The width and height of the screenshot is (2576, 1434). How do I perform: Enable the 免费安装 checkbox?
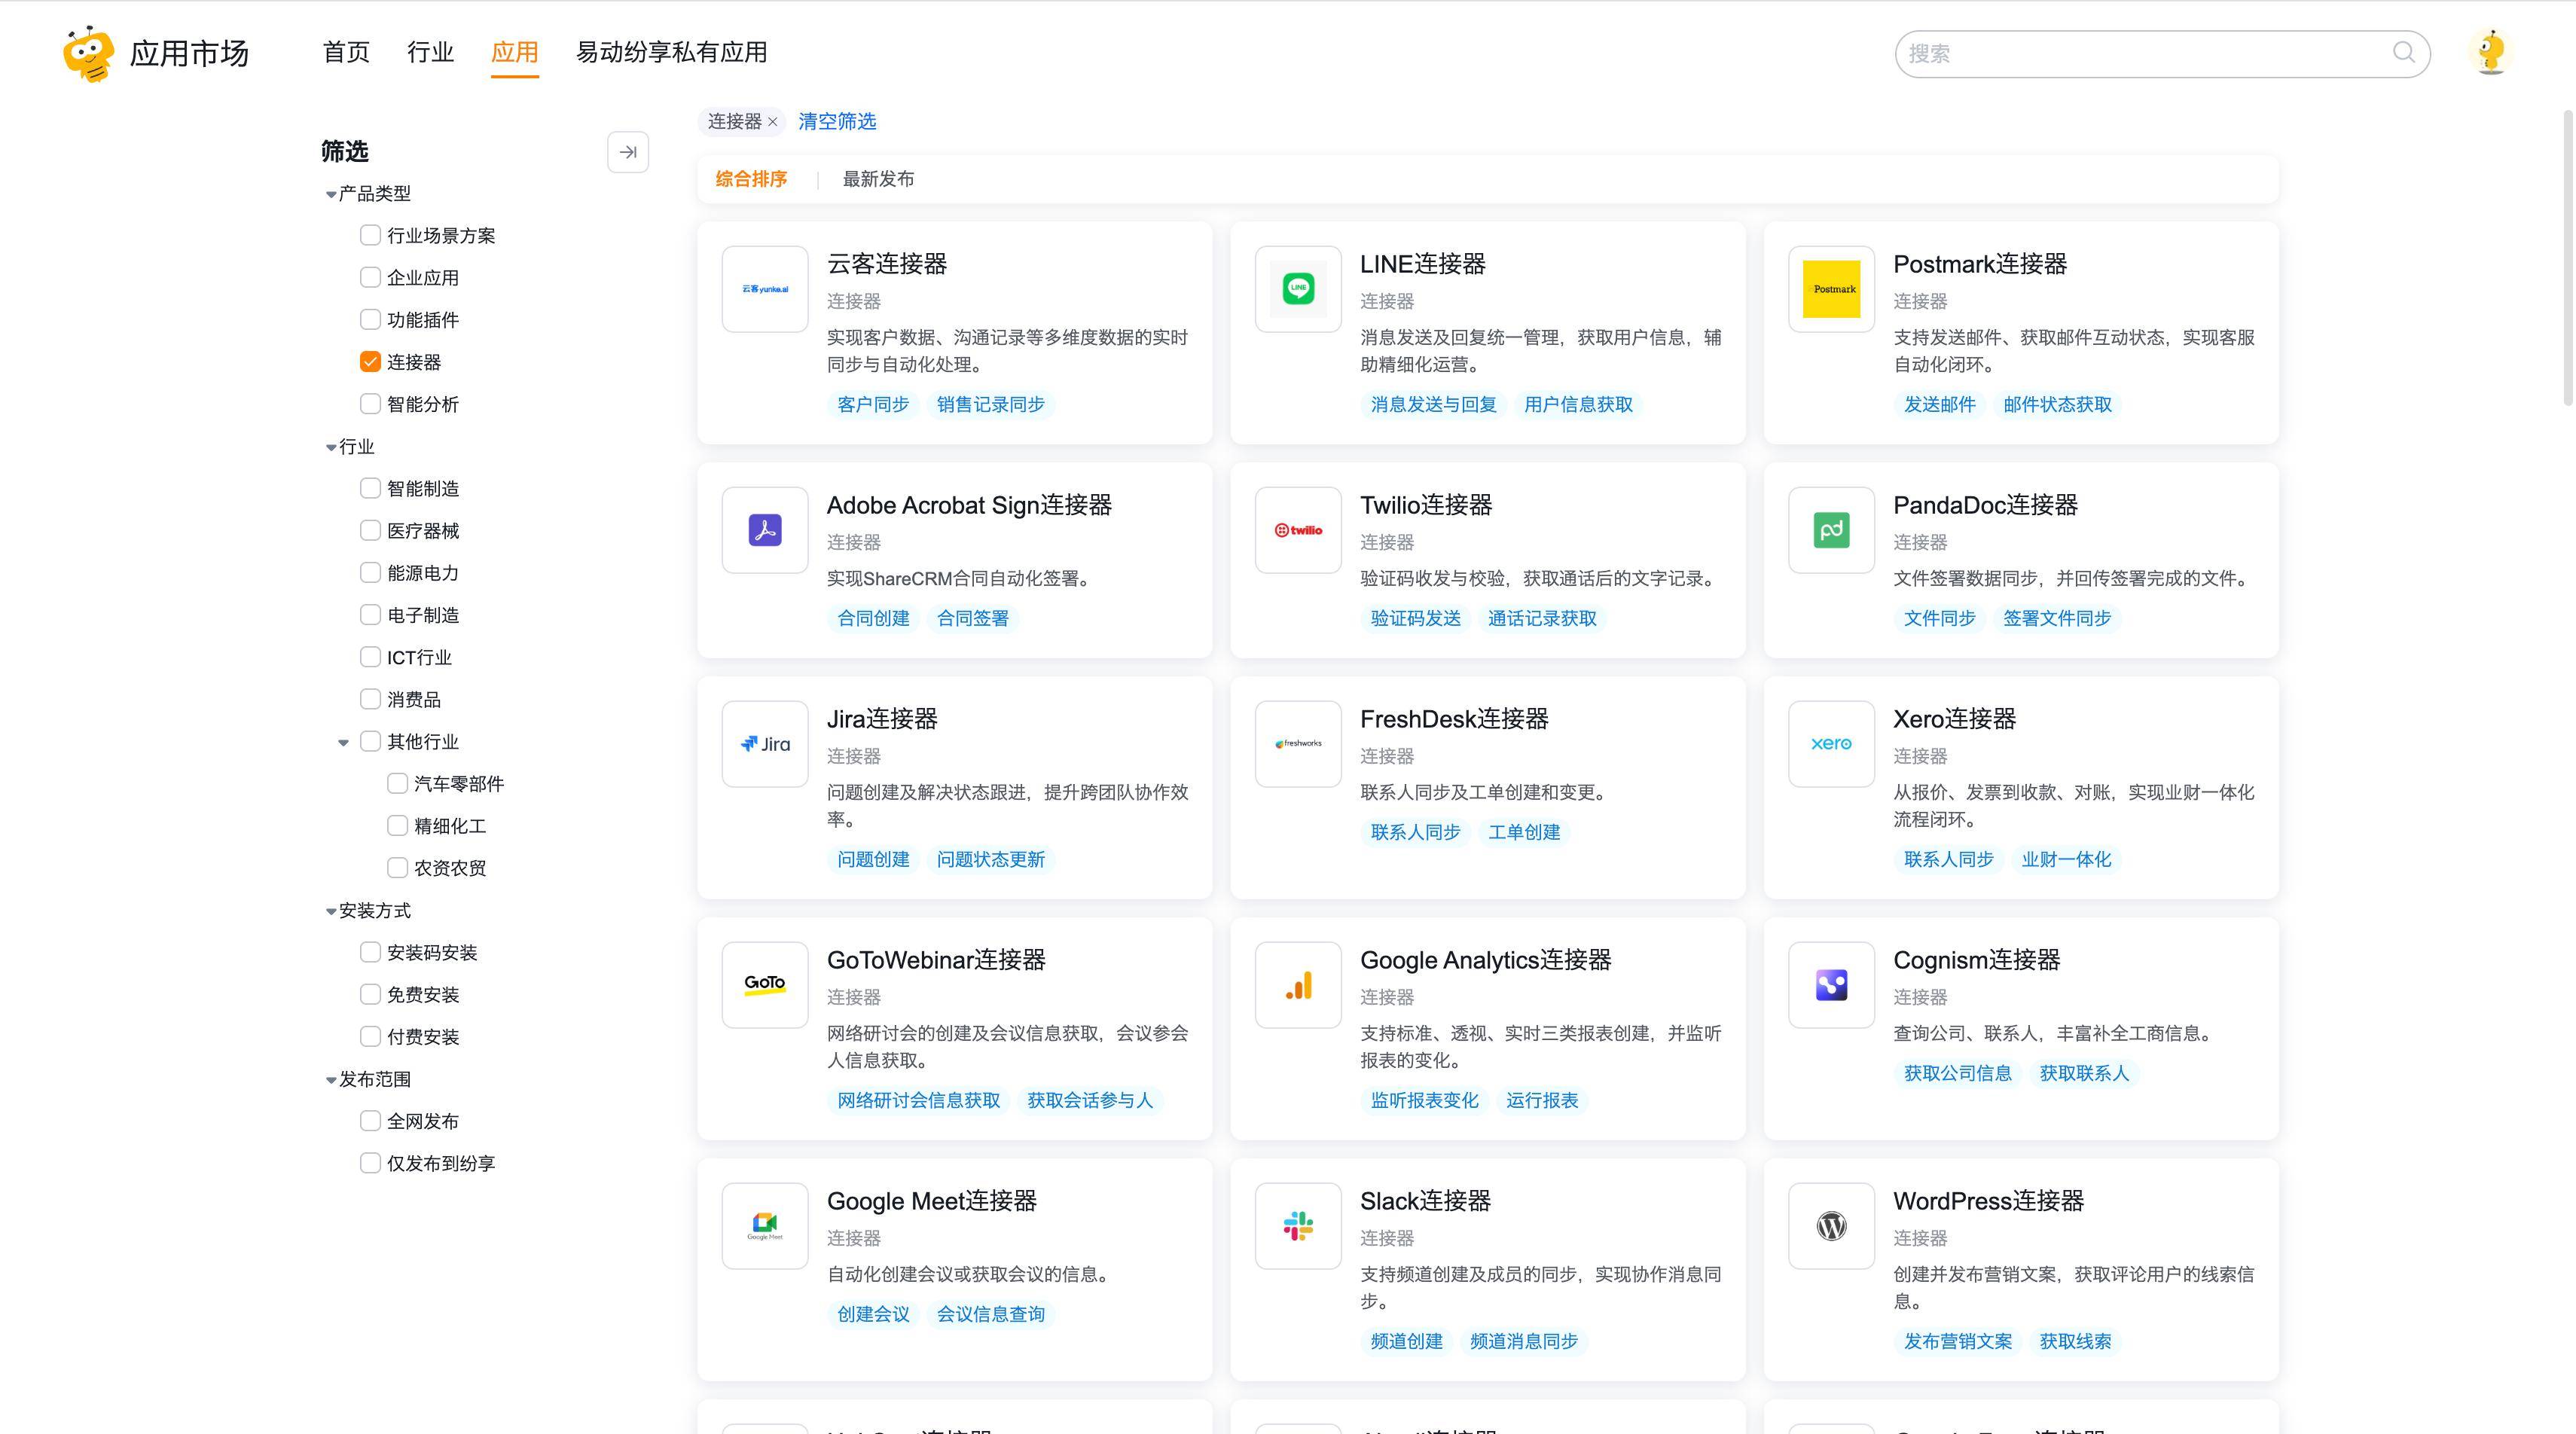[x=370, y=994]
